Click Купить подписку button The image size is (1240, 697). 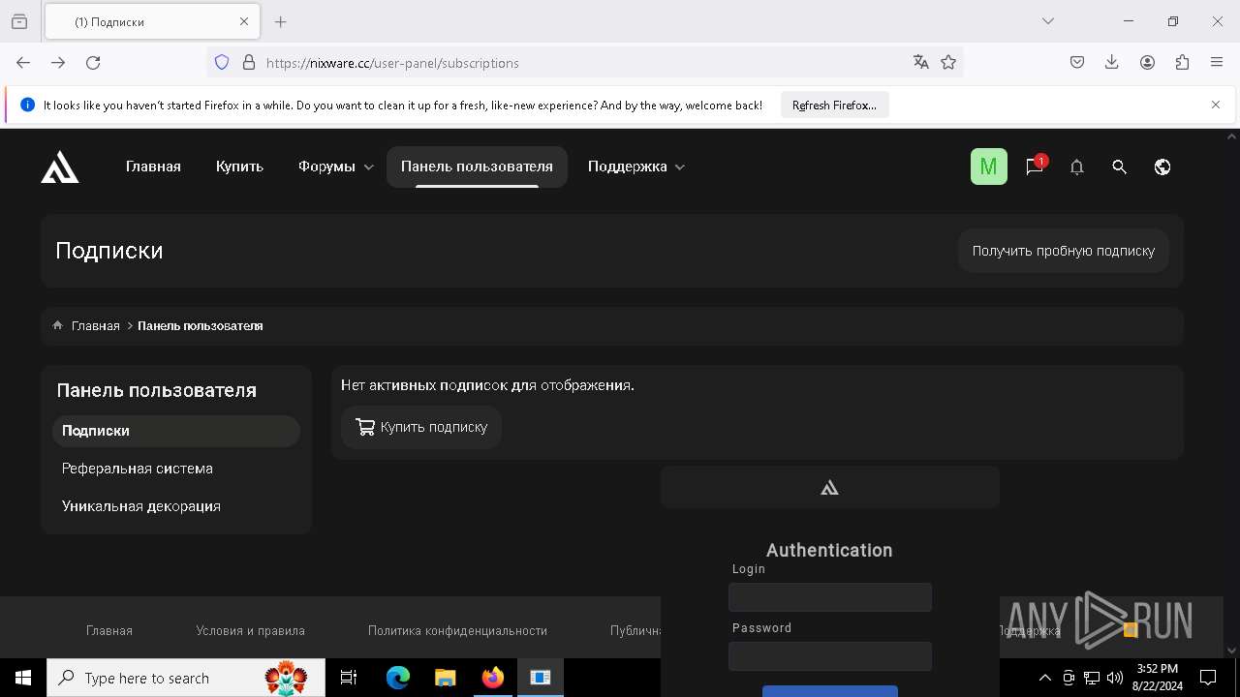[421, 427]
